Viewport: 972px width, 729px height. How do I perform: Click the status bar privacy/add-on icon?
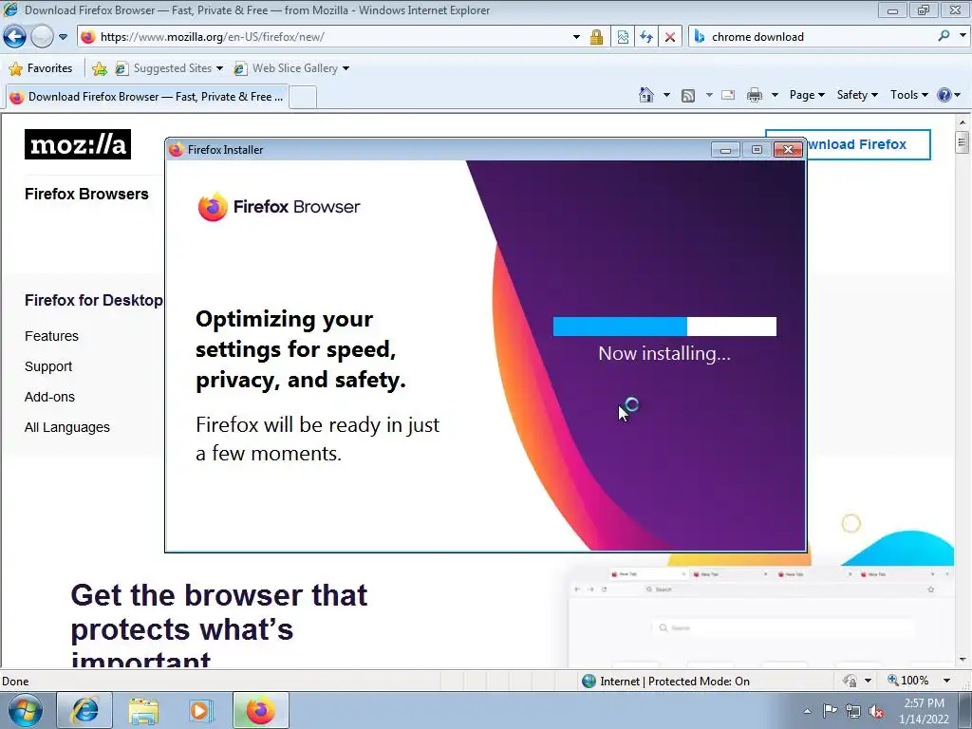(850, 681)
